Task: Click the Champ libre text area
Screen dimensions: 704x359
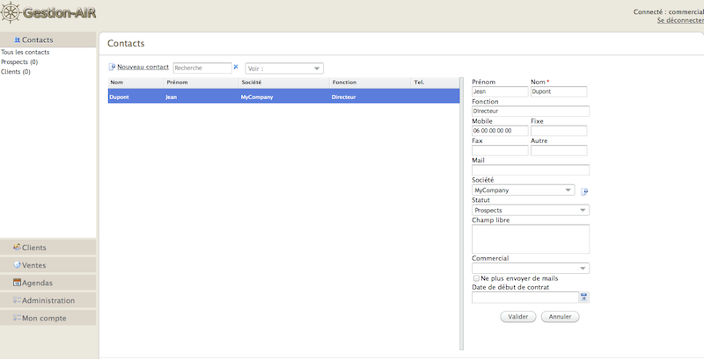Action: tap(531, 239)
